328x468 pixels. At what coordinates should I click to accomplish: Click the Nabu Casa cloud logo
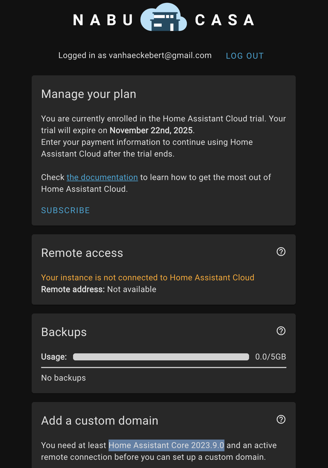tap(164, 18)
